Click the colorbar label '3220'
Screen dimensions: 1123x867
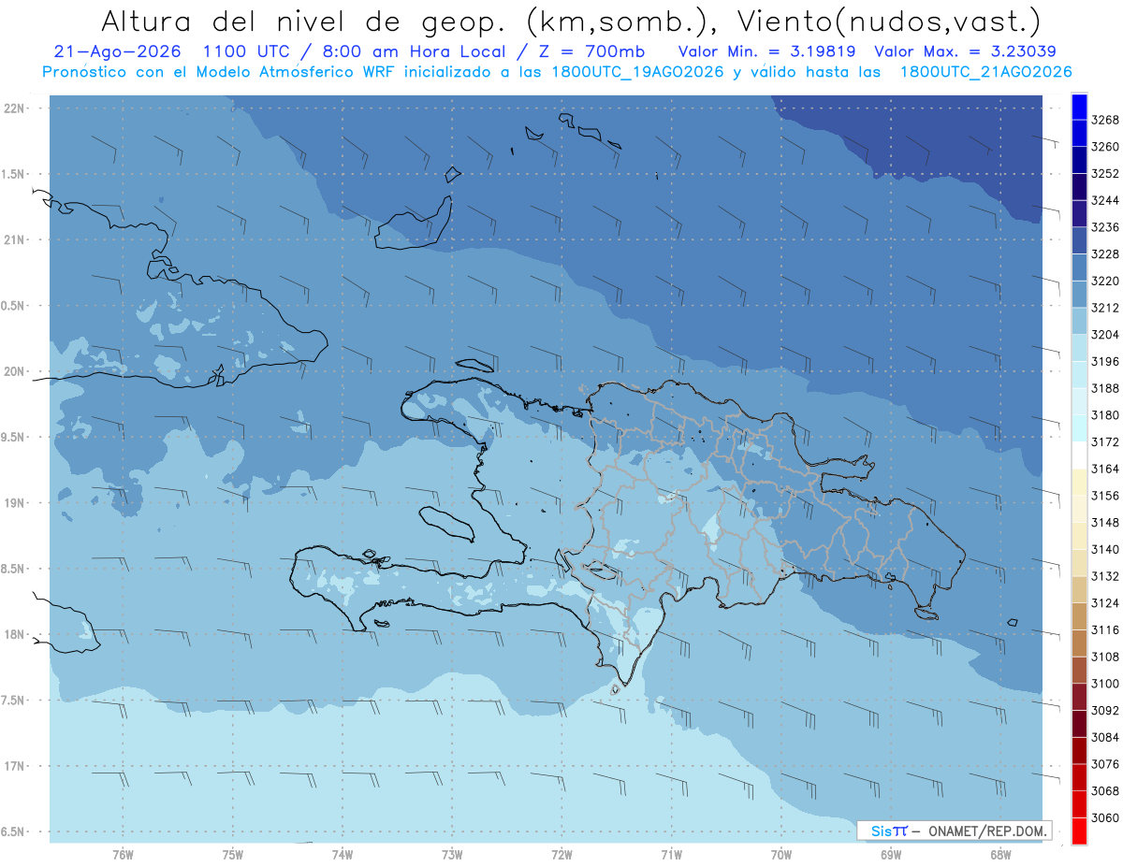tap(1105, 281)
